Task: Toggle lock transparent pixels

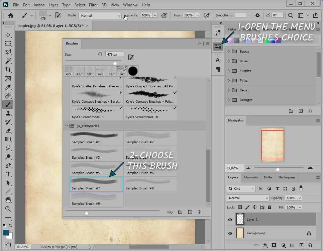Action: tap(240, 207)
